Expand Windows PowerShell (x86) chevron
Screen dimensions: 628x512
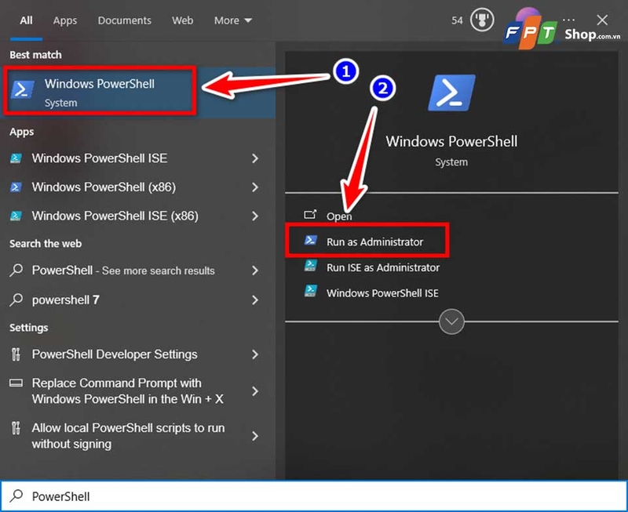(x=255, y=187)
